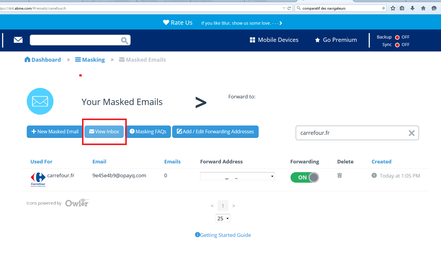Image resolution: width=441 pixels, height=254 pixels.
Task: Sort by Email column header
Action: (x=99, y=162)
